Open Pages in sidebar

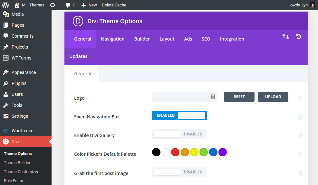26,25
